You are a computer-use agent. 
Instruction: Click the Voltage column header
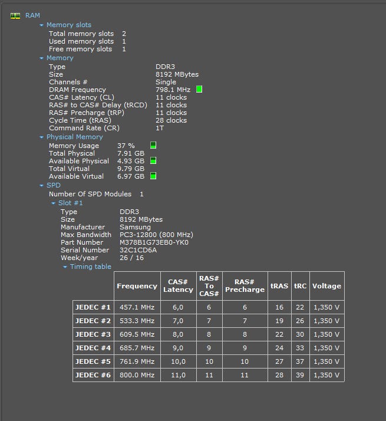[x=326, y=286]
